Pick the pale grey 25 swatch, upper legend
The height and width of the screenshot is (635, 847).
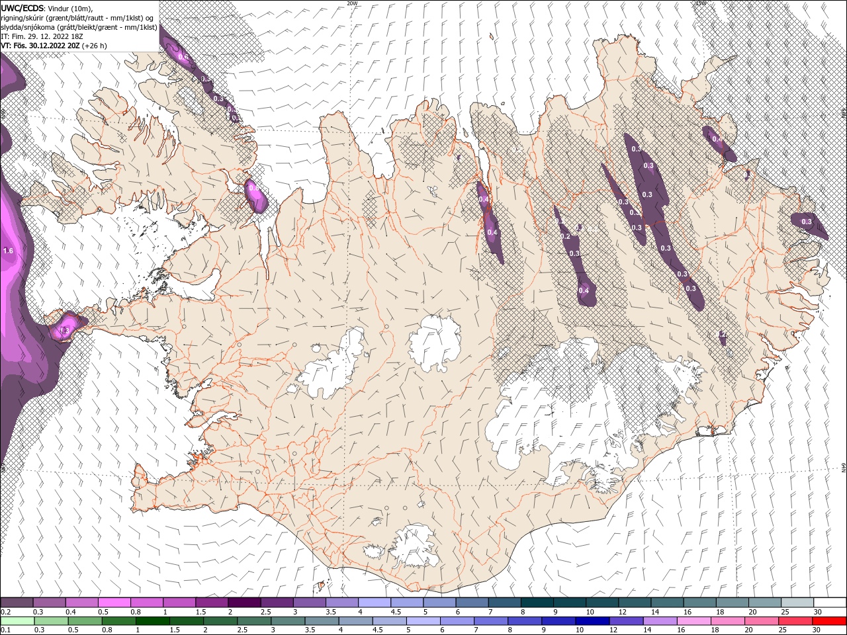[x=797, y=603]
